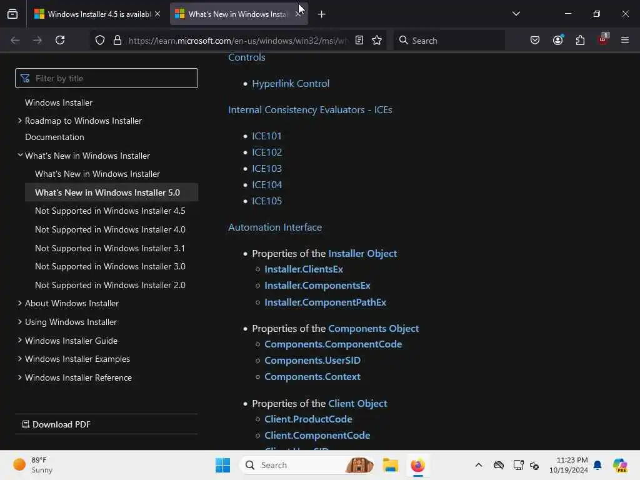Open Installer.ComponentPathEx link
This screenshot has width=640, height=480.
click(325, 302)
